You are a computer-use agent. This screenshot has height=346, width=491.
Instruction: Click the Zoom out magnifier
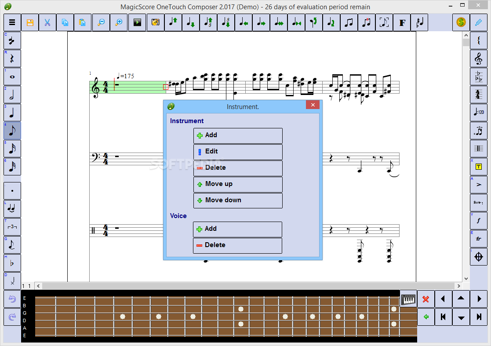pyautogui.click(x=101, y=22)
